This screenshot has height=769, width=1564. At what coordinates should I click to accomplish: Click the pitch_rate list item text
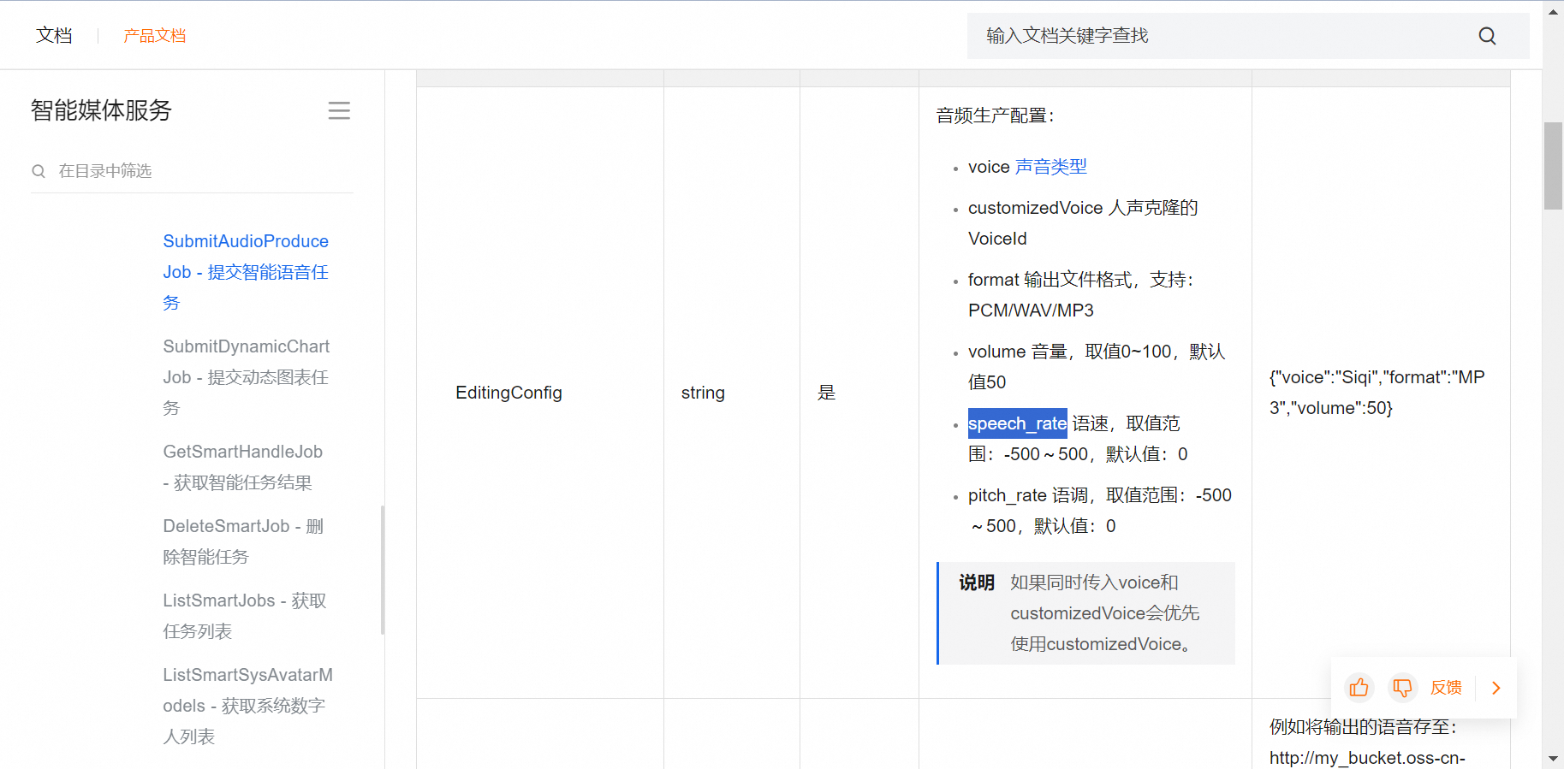(x=1100, y=511)
